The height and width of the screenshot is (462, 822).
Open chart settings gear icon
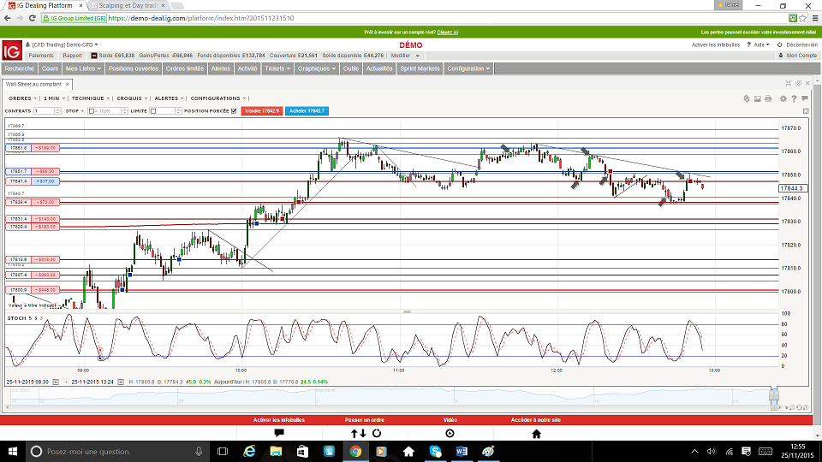point(782,98)
